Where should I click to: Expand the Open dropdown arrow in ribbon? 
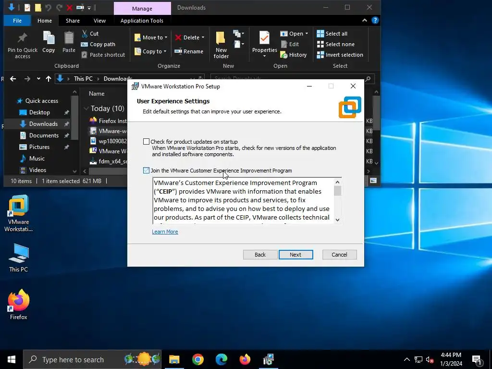[307, 34]
